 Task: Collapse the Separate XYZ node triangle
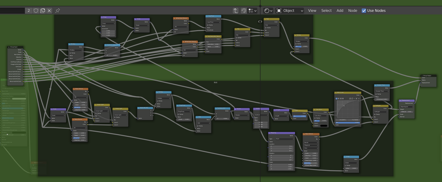pos(139,108)
